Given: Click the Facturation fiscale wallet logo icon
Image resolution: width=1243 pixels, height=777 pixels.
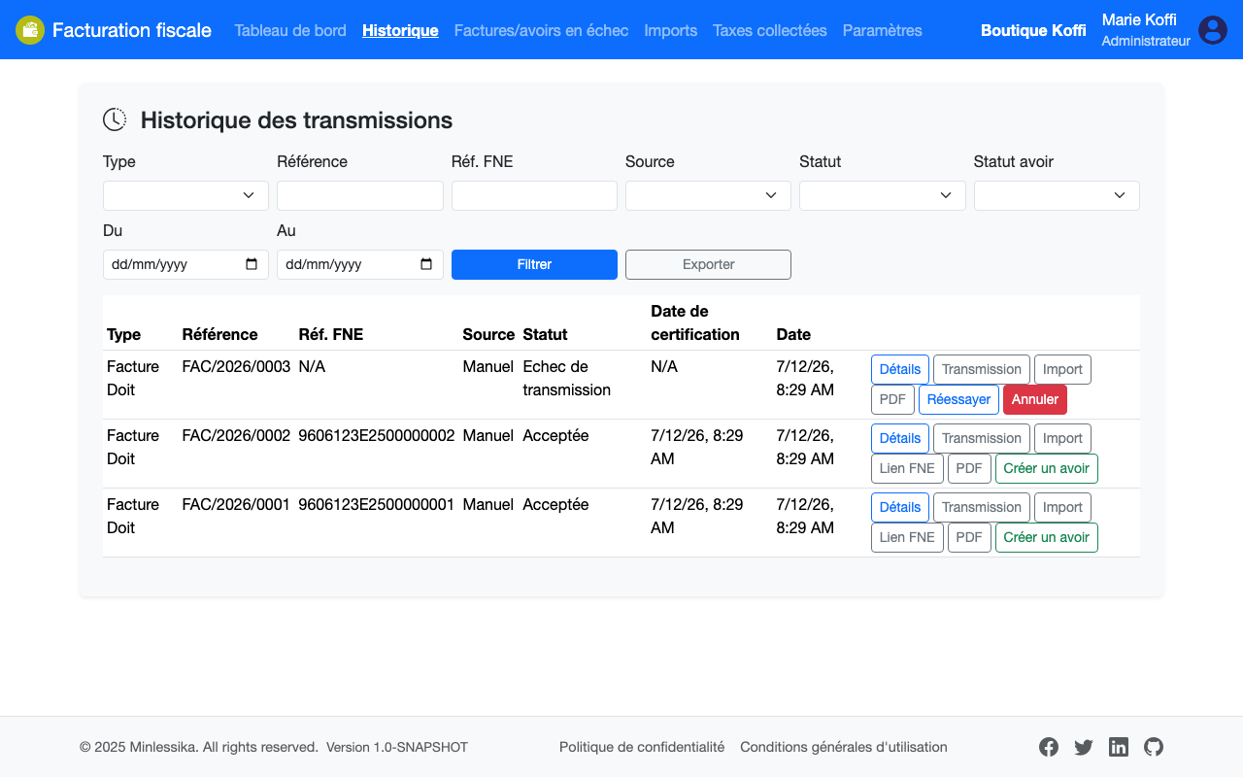Looking at the screenshot, I should tap(30, 30).
